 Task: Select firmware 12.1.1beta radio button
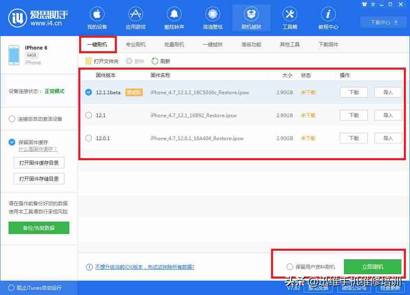(89, 92)
